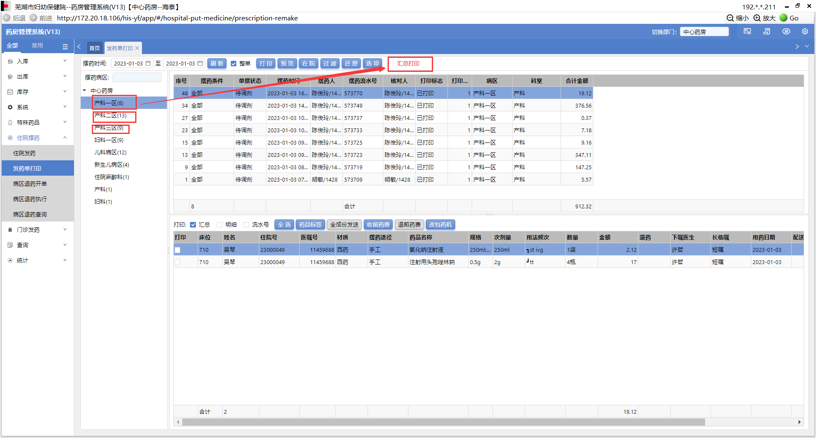Open the 切换部门 department selector

click(704, 31)
